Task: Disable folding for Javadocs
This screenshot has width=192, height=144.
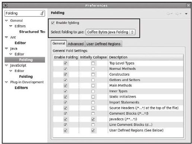Action: tap(65, 119)
